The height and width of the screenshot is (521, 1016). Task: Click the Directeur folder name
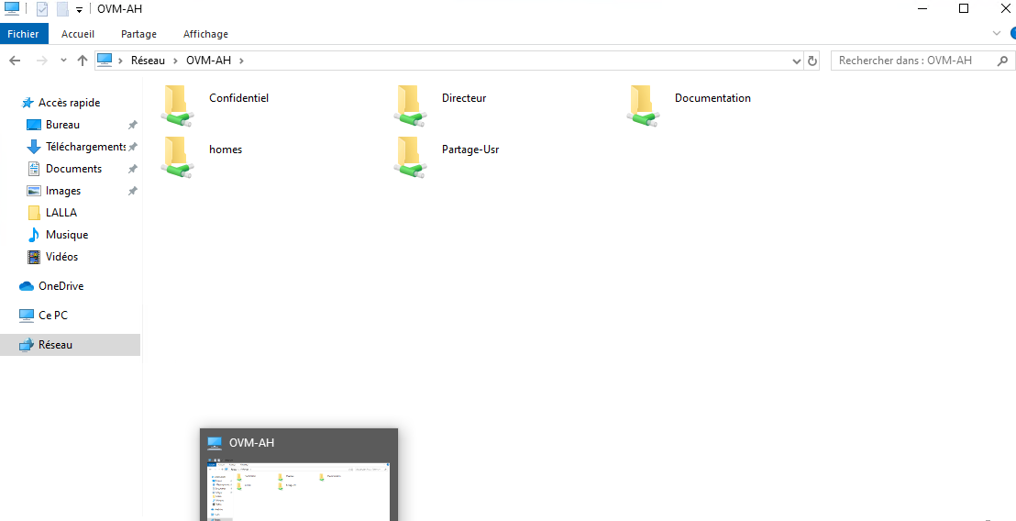pyautogui.click(x=464, y=98)
